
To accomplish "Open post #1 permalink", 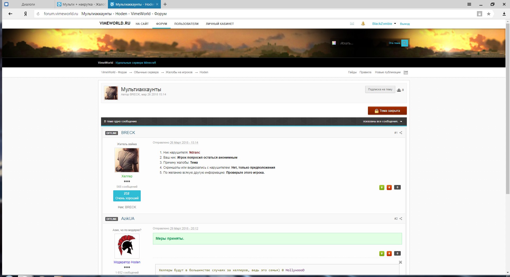I will tap(396, 133).
